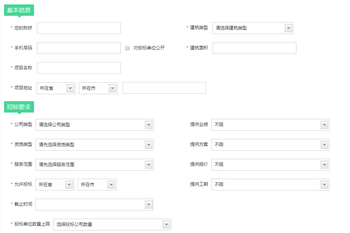Tick the 对投标单位公开 checkbox

(x=128, y=48)
